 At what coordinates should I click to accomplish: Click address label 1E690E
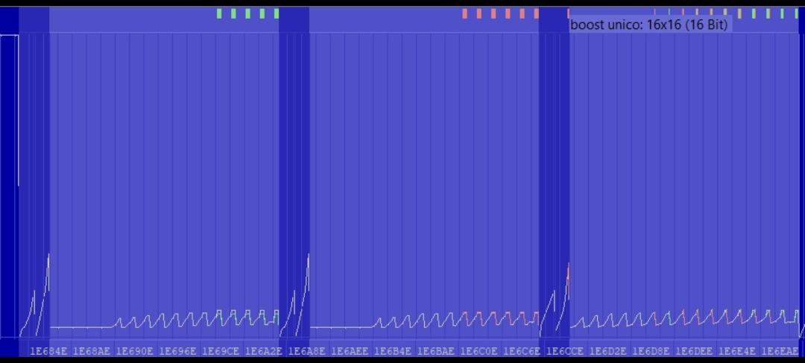pyautogui.click(x=134, y=351)
